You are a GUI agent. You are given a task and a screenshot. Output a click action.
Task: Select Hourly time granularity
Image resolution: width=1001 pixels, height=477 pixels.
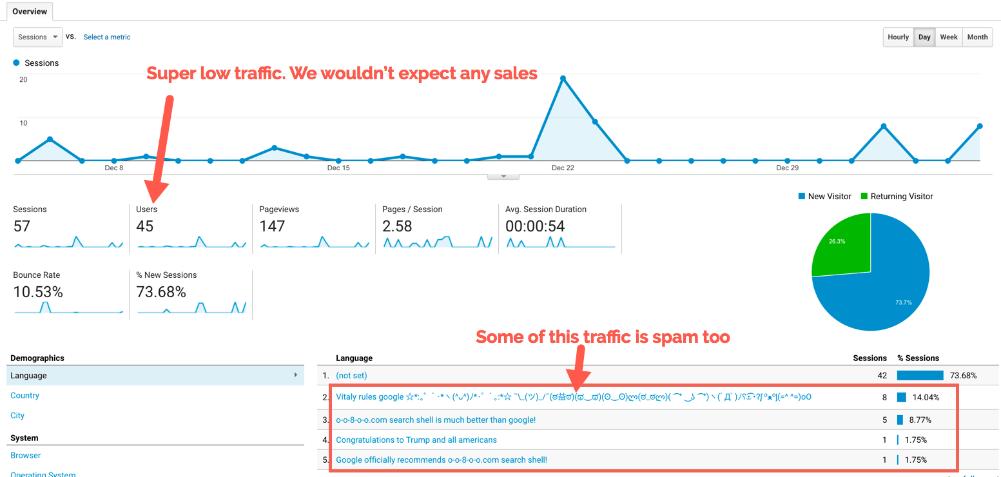(898, 37)
